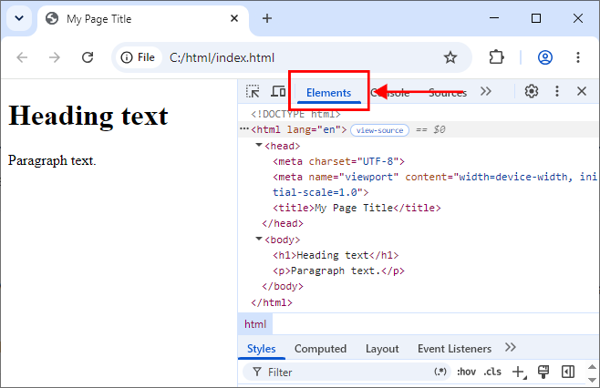Show more styles pane tabs chevron
This screenshot has width=600, height=388.
[511, 347]
